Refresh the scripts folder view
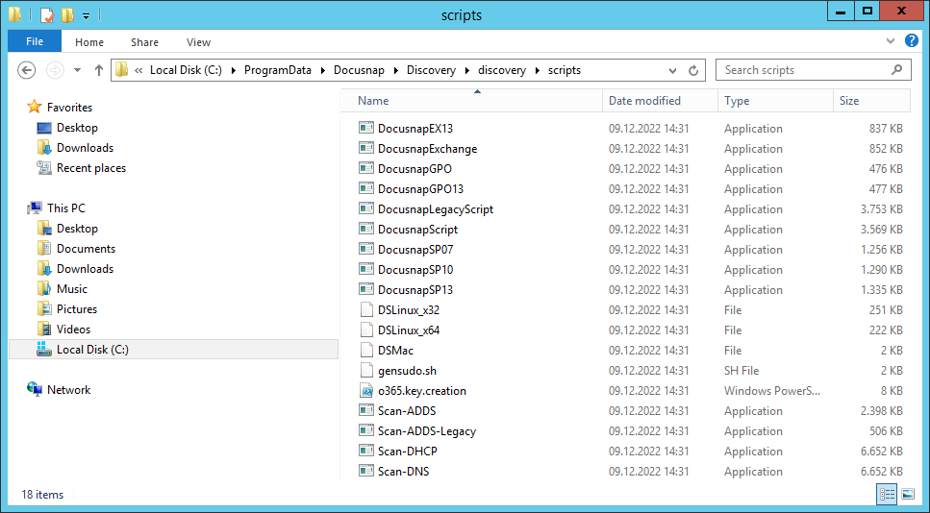Image resolution: width=930 pixels, height=513 pixels. [x=693, y=70]
